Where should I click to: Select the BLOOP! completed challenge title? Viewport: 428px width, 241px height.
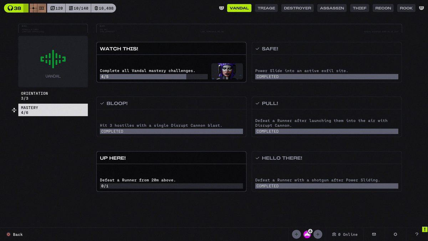[x=117, y=103]
